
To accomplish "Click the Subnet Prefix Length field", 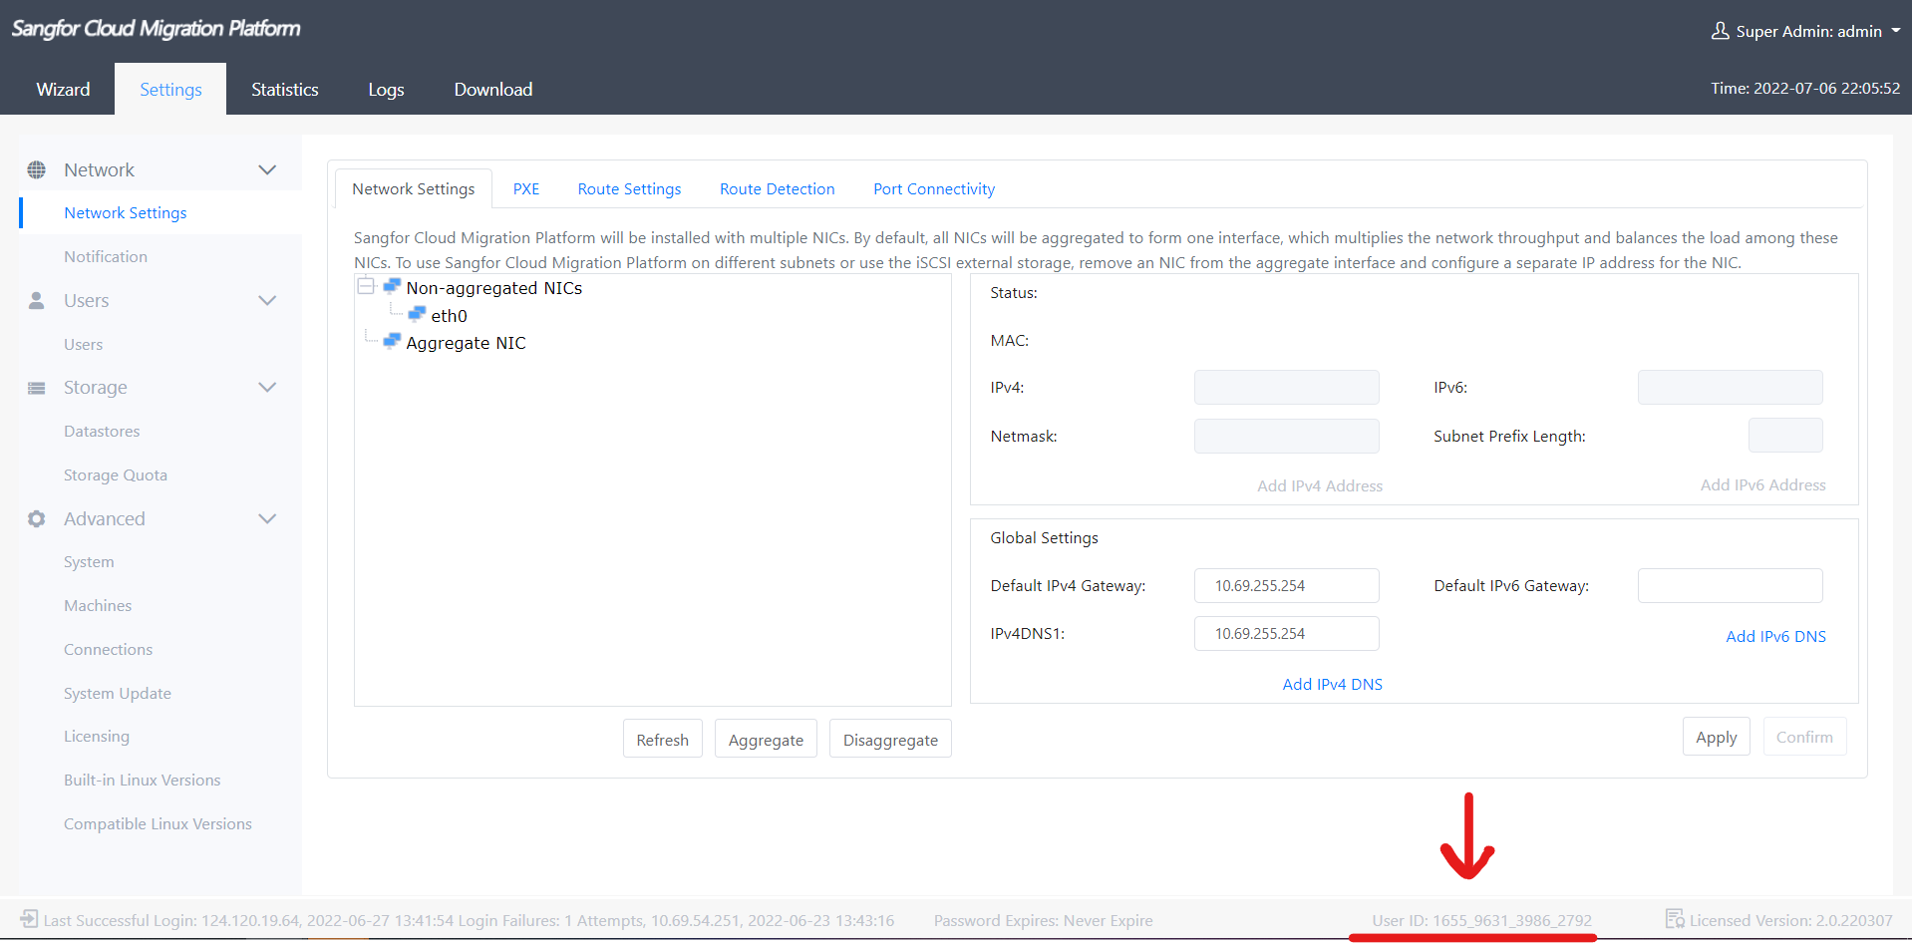I will (1785, 436).
